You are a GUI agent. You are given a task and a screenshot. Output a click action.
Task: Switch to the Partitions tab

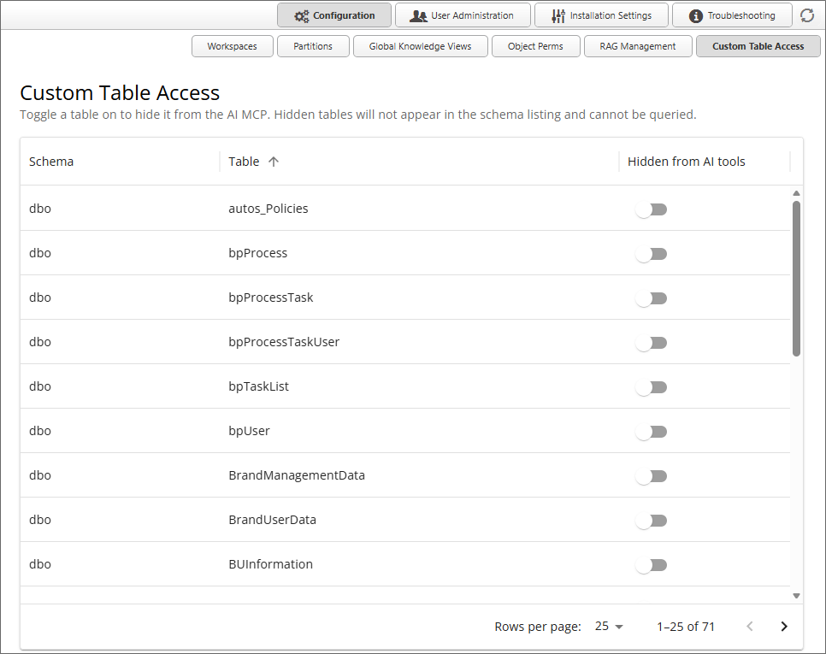click(x=313, y=46)
